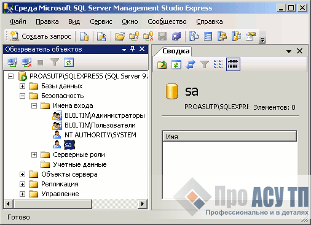Expand the Серверные роли folder
The height and width of the screenshot is (225, 311).
coord(34,154)
